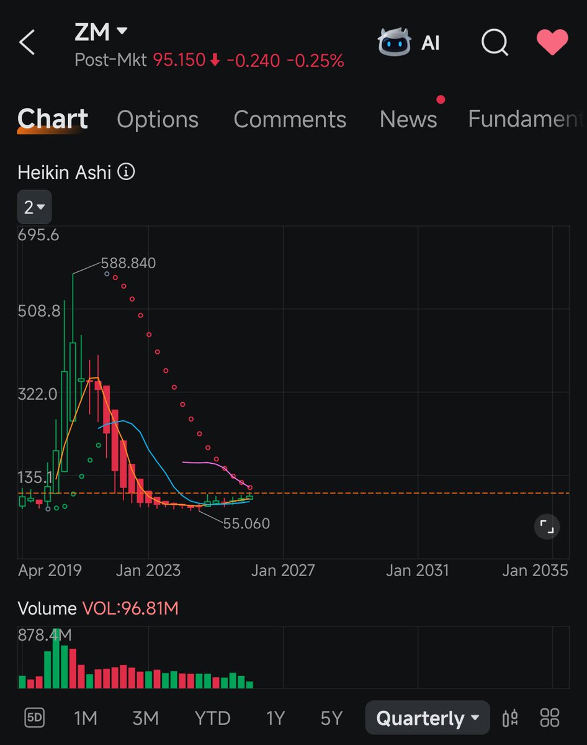The height and width of the screenshot is (745, 587).
Task: Open the Quarterly interval dropdown
Action: (428, 718)
